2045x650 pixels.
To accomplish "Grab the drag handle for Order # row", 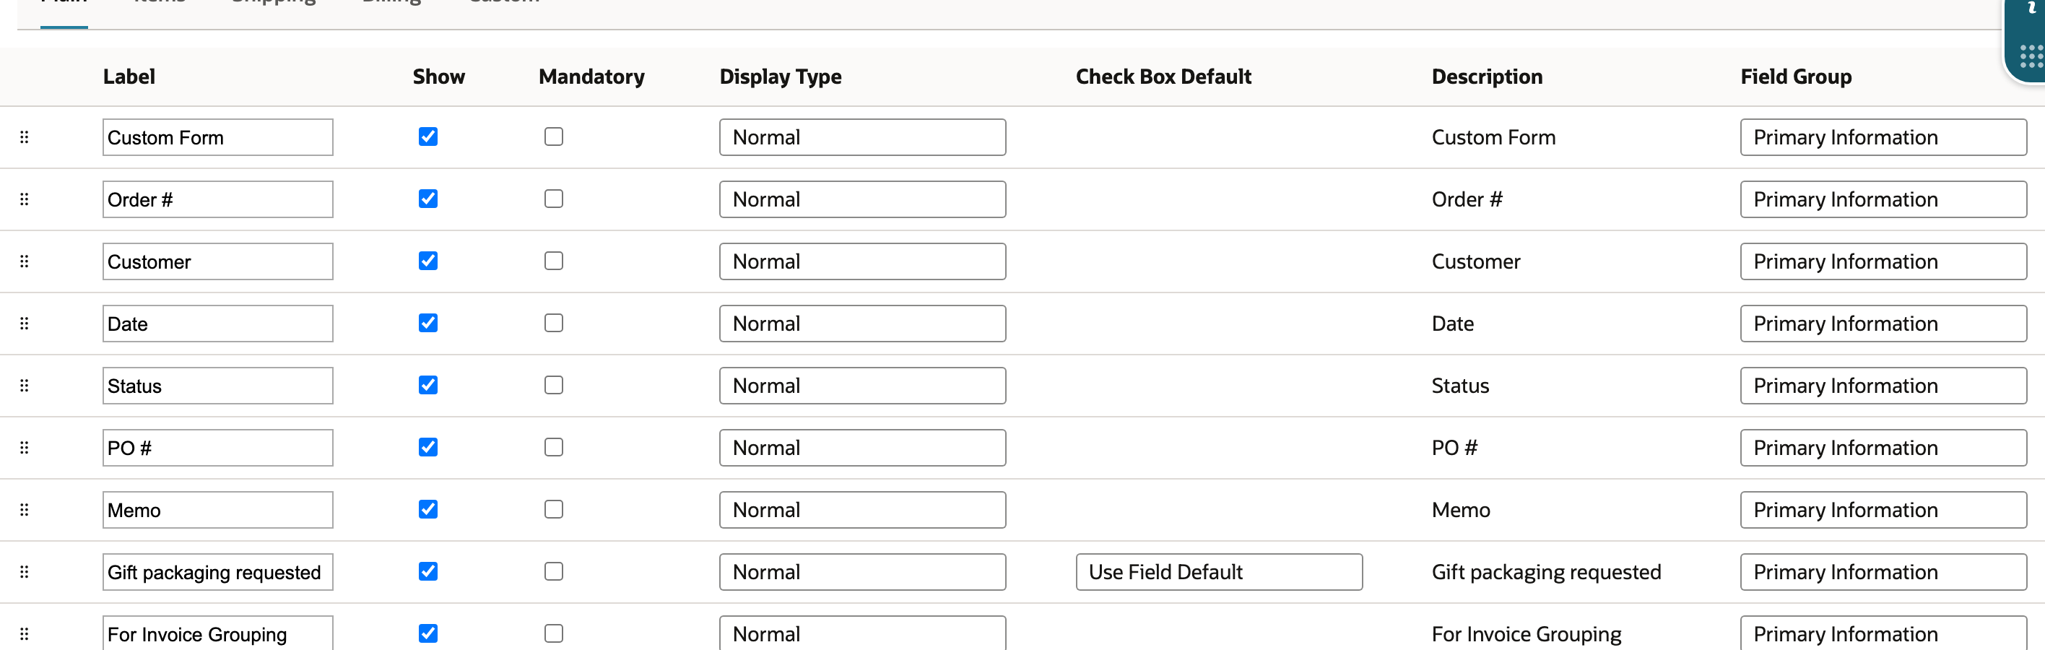I will pos(24,199).
